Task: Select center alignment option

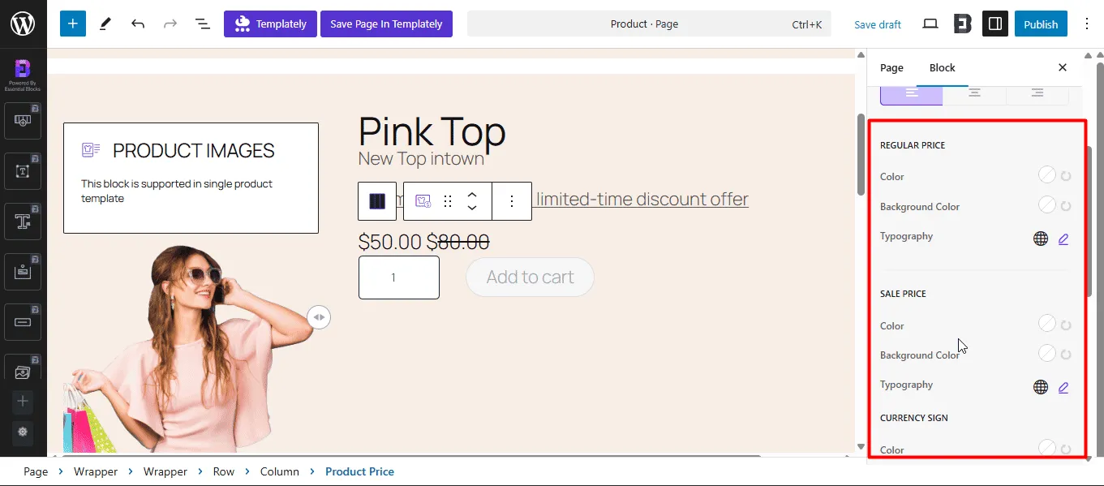Action: click(974, 92)
